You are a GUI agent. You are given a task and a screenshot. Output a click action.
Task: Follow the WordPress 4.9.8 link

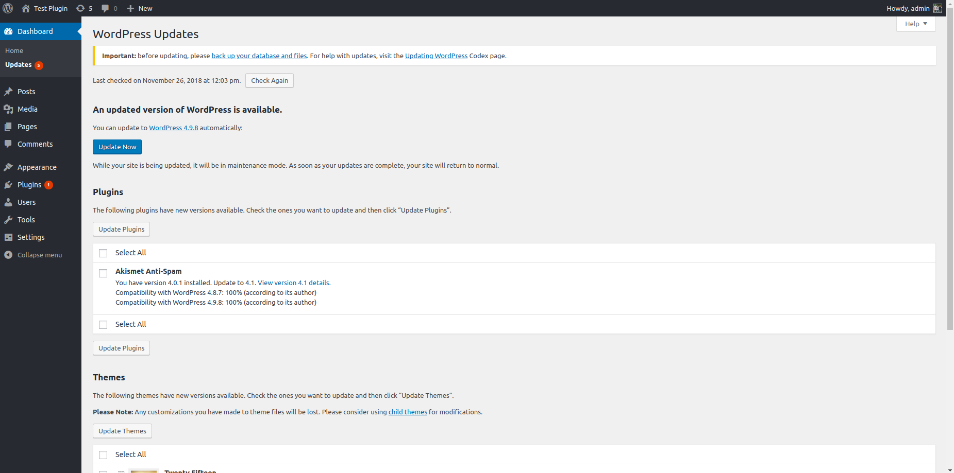[x=174, y=128]
